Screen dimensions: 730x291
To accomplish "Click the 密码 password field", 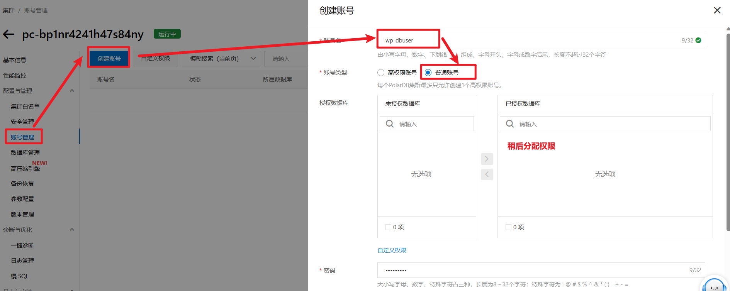I will [x=541, y=270].
